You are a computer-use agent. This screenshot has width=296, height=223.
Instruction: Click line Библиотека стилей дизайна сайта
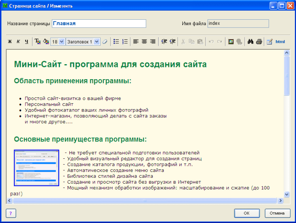click(110, 176)
